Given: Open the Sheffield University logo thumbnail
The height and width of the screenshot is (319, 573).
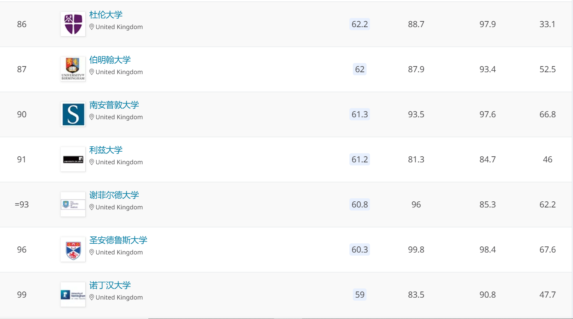Looking at the screenshot, I should tap(73, 204).
